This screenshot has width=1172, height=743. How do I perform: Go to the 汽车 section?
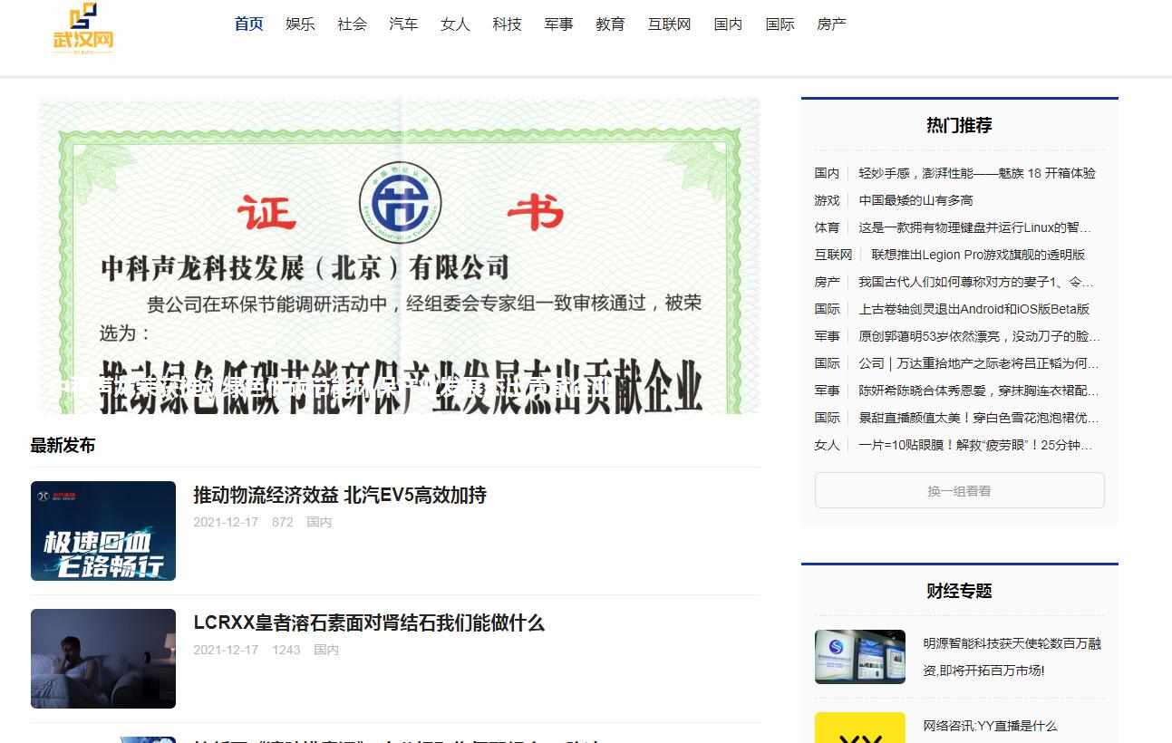[x=403, y=24]
